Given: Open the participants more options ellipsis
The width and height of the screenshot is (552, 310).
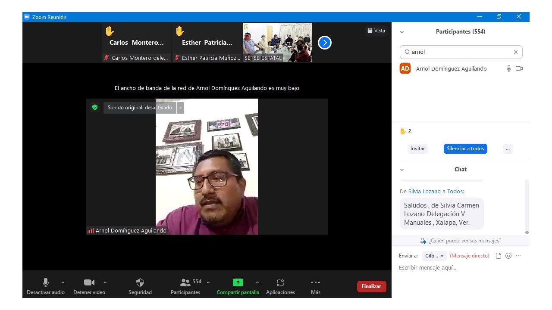Looking at the screenshot, I should point(508,149).
